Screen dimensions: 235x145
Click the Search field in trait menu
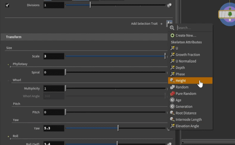(x=194, y=28)
